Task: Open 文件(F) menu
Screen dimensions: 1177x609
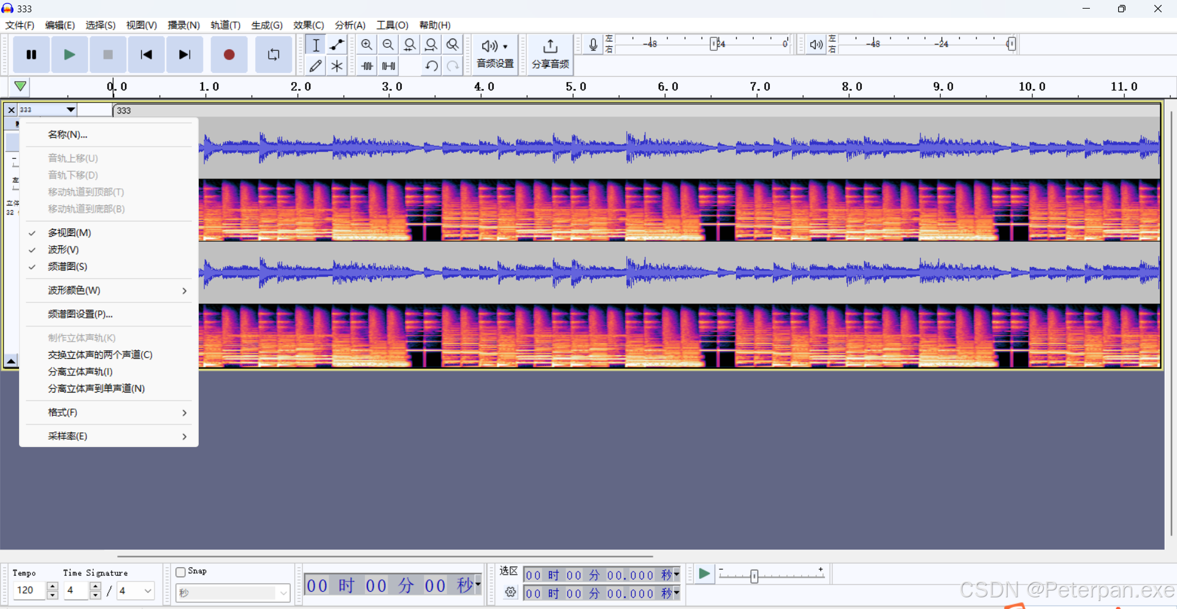Action: click(20, 25)
